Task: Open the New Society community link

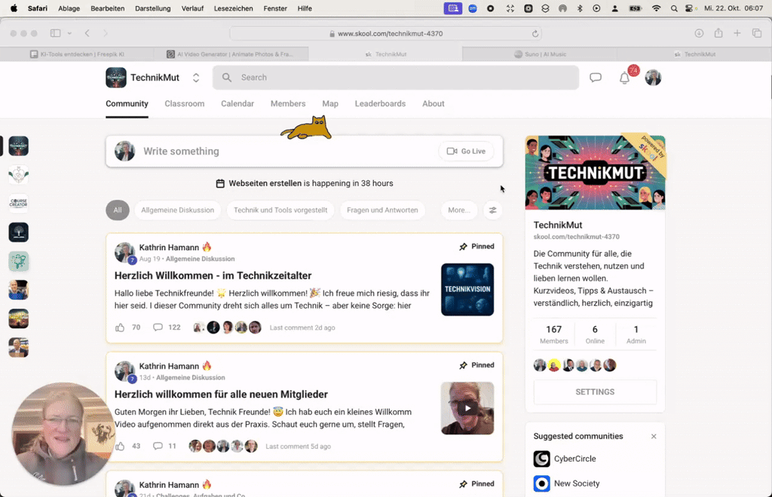Action: [x=577, y=483]
